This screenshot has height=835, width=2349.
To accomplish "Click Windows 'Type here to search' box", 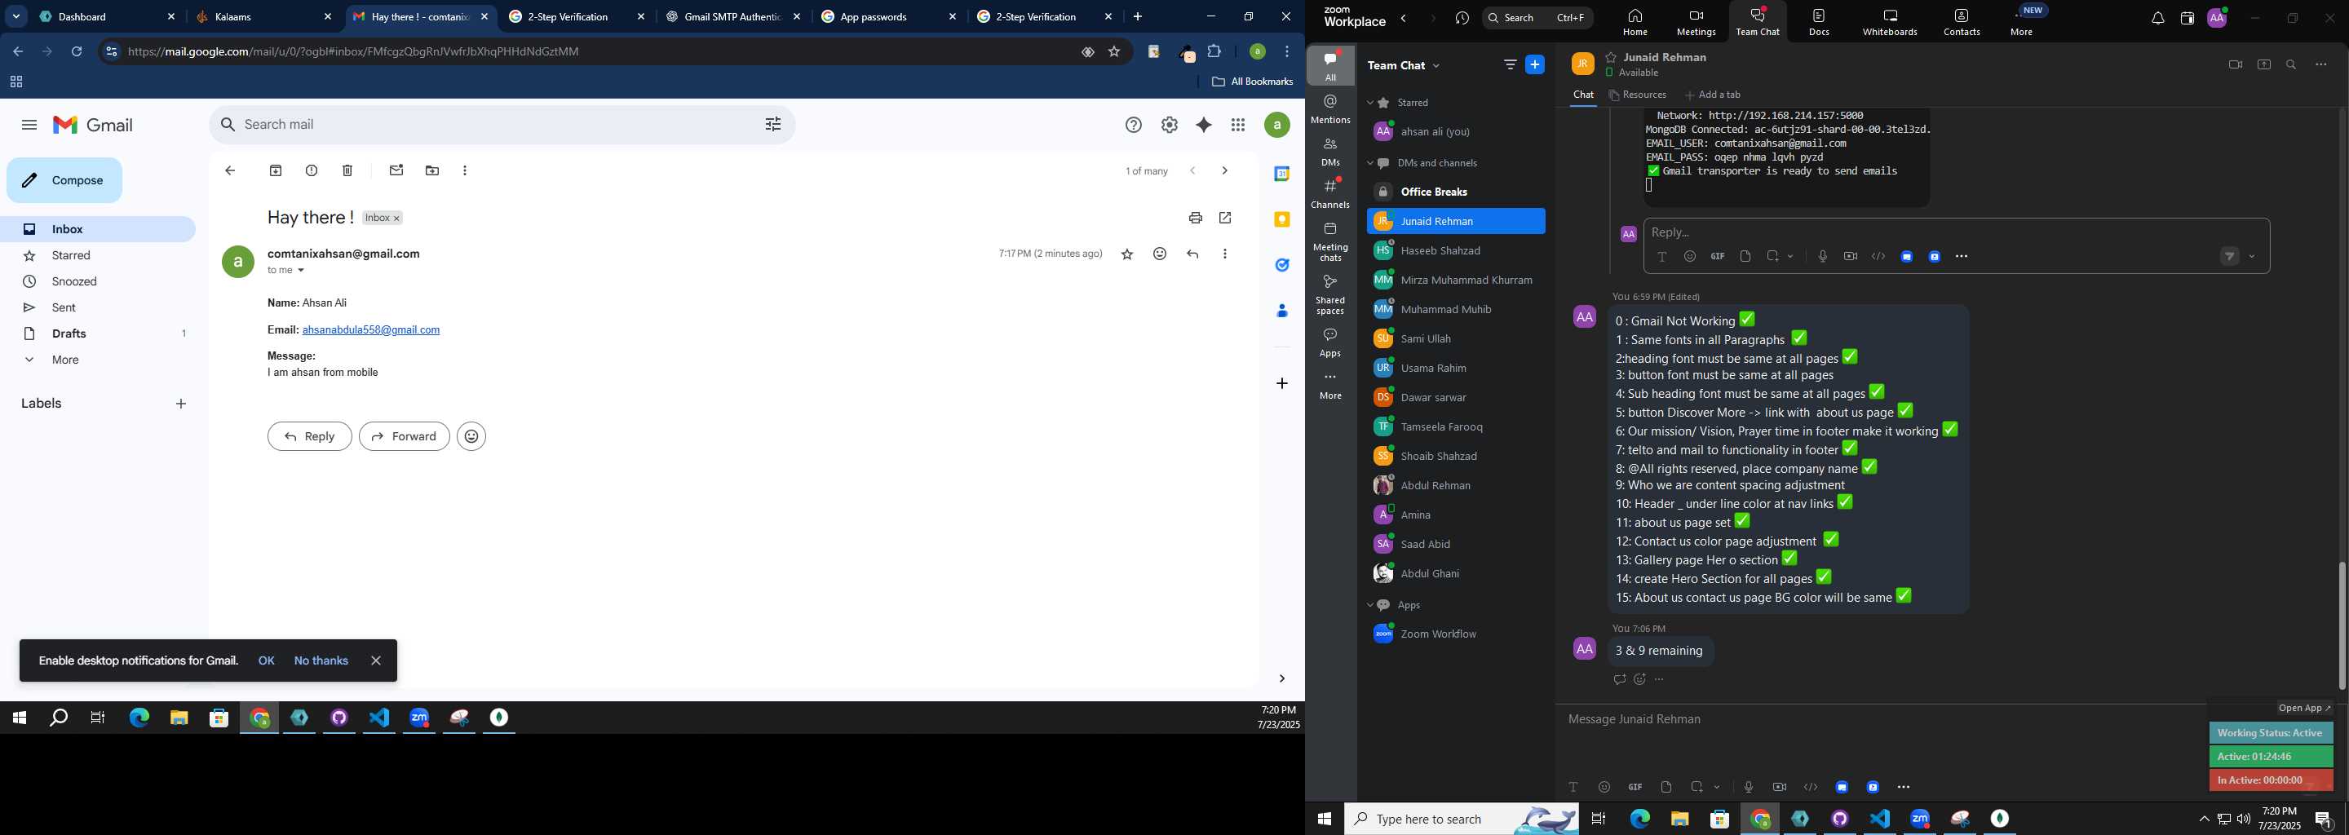I will coord(1462,820).
